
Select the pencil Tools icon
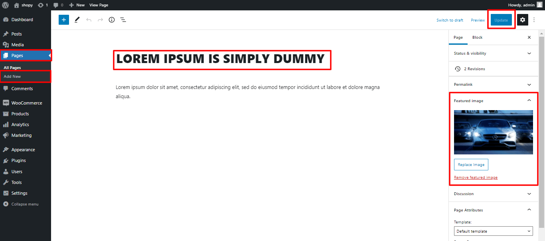point(77,20)
